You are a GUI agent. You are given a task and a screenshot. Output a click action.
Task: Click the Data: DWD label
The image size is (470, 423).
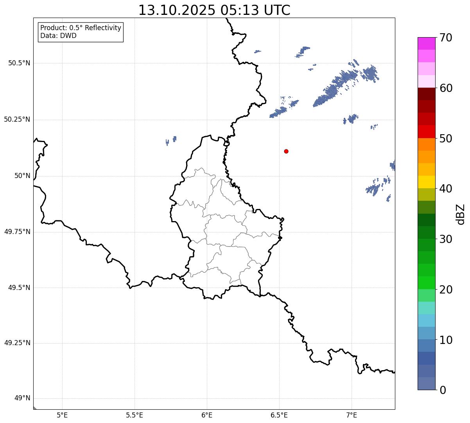click(59, 36)
